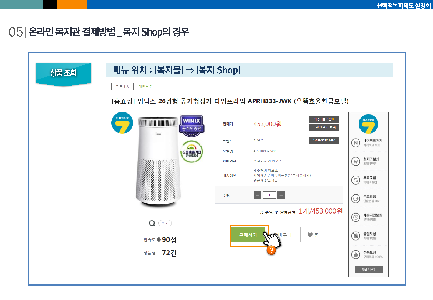Click the quantity input field
Screen dimensions: 433x300
pos(269,195)
